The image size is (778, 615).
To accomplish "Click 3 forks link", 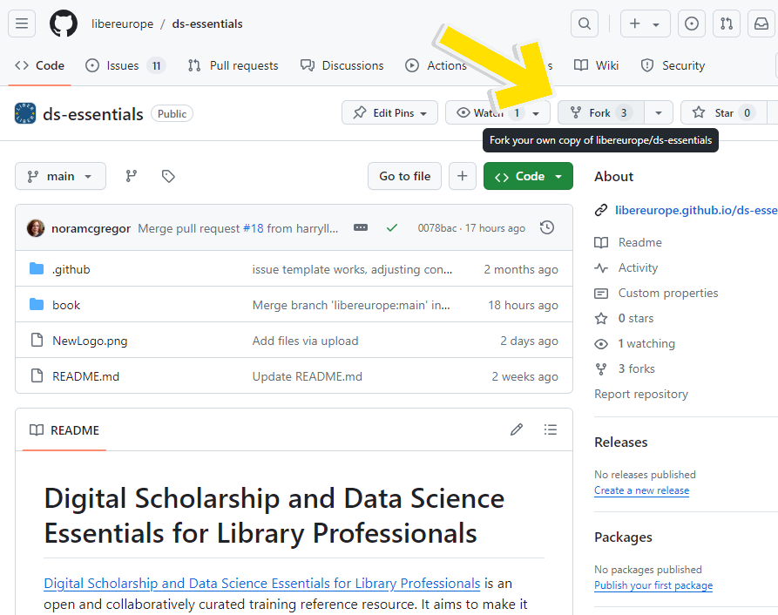I will click(636, 369).
